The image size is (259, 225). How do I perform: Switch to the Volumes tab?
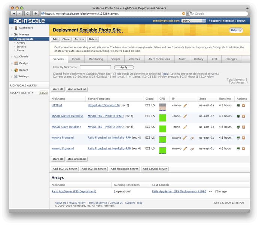pyautogui.click(x=134, y=59)
